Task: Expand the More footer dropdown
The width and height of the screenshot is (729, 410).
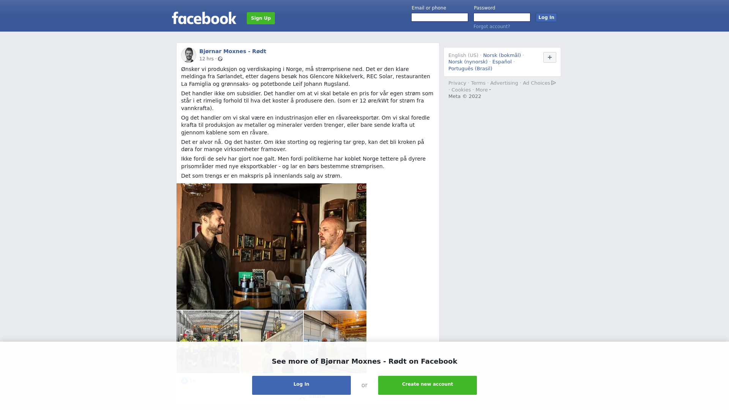Action: pyautogui.click(x=483, y=90)
